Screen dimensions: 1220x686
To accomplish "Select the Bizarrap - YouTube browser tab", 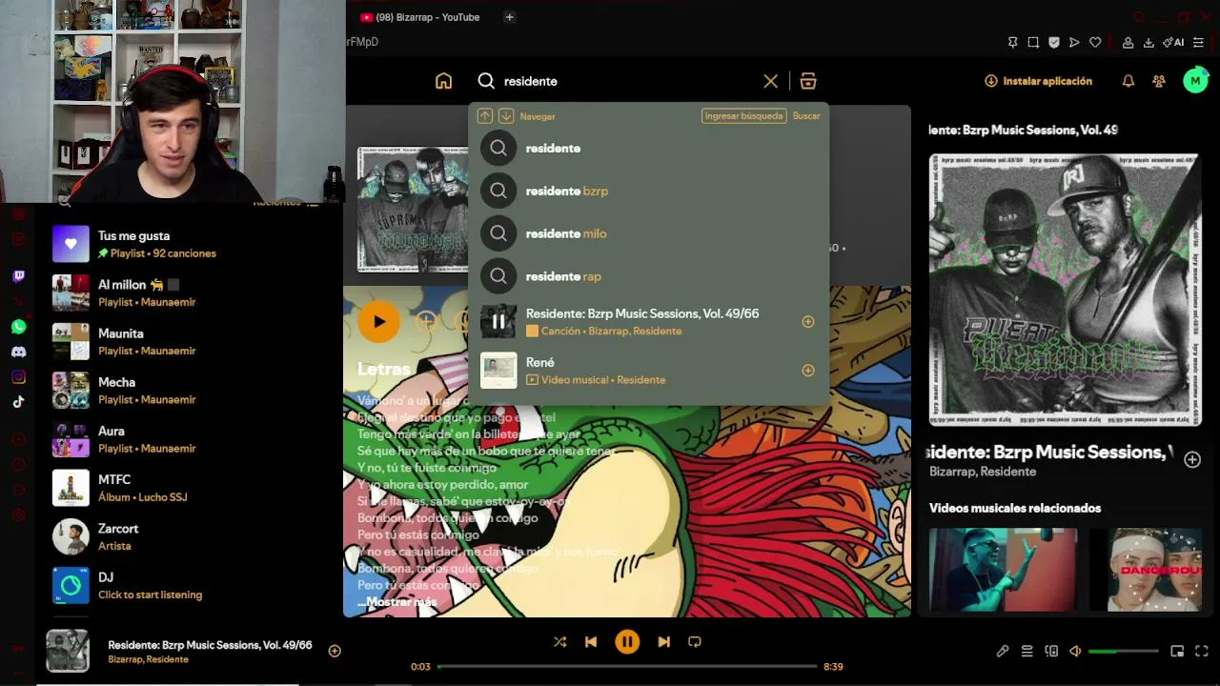I will tap(420, 17).
